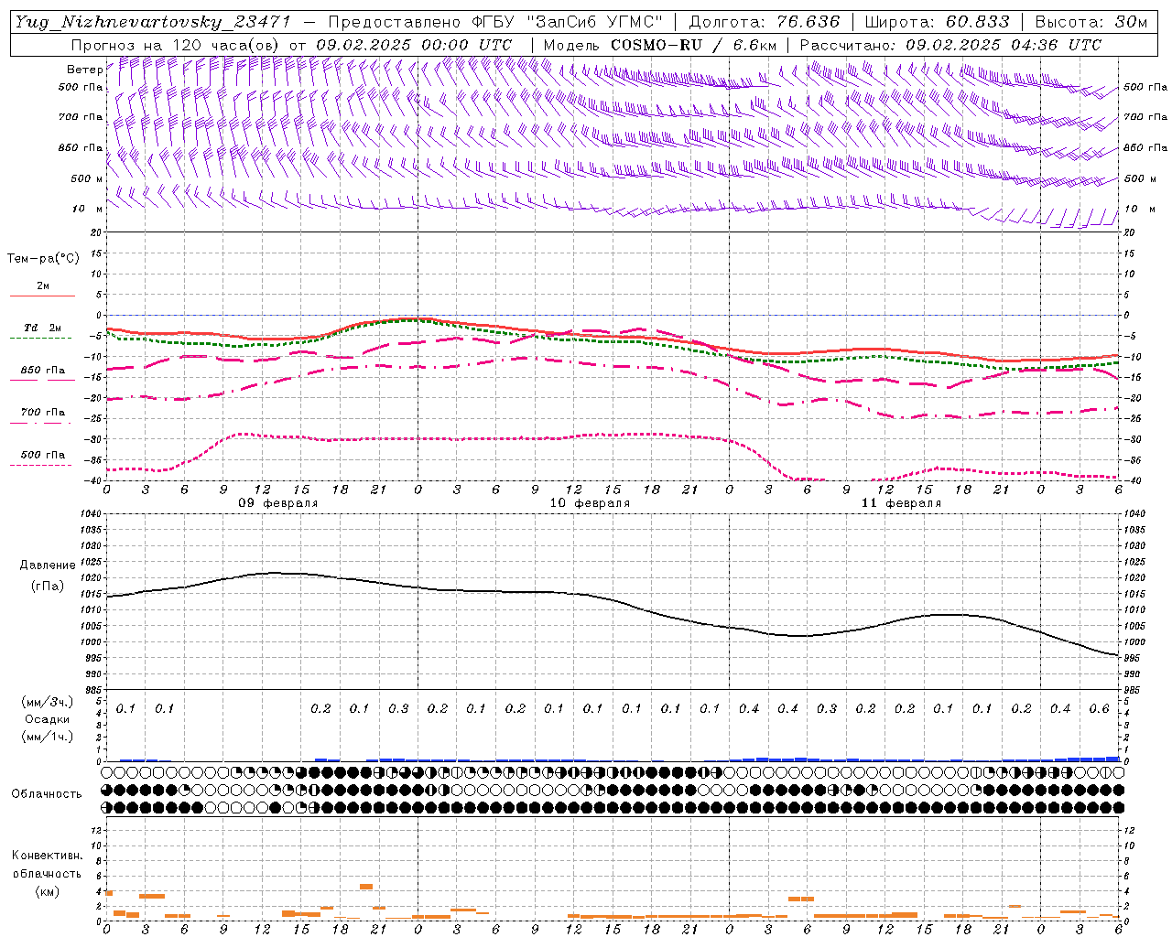Click the 'Тем-ра(°C)' temperature label
Image resolution: width=1172 pixels, height=937 pixels.
click(x=43, y=259)
